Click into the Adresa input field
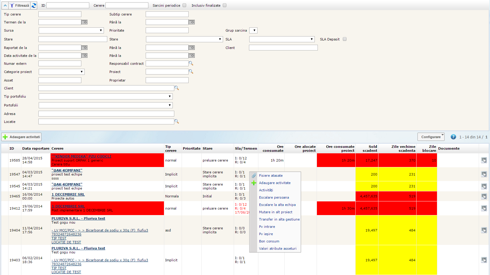 (106, 113)
